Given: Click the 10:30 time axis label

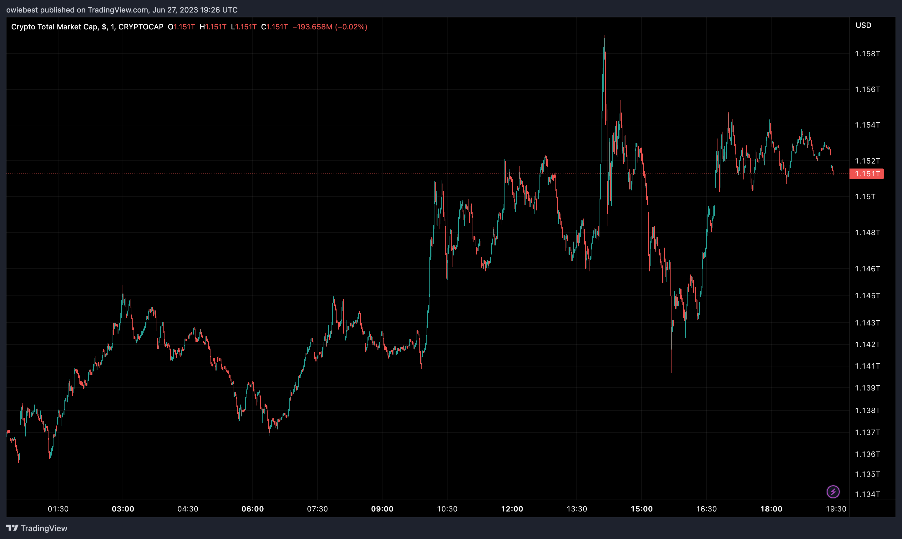Looking at the screenshot, I should 447,509.
